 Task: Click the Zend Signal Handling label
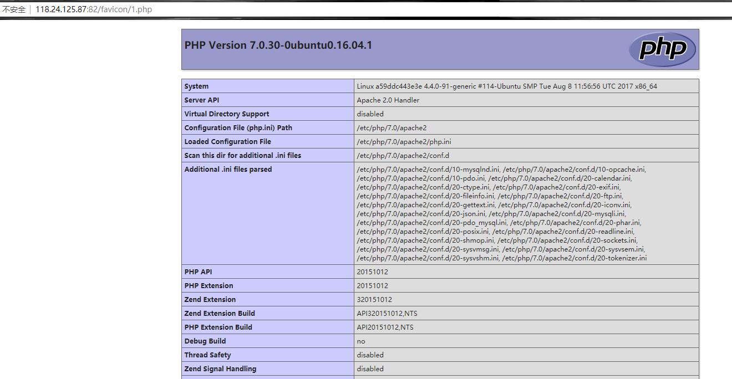[220, 369]
